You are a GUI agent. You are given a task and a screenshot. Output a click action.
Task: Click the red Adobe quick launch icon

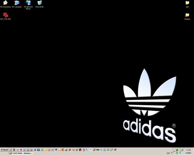click(x=70, y=150)
